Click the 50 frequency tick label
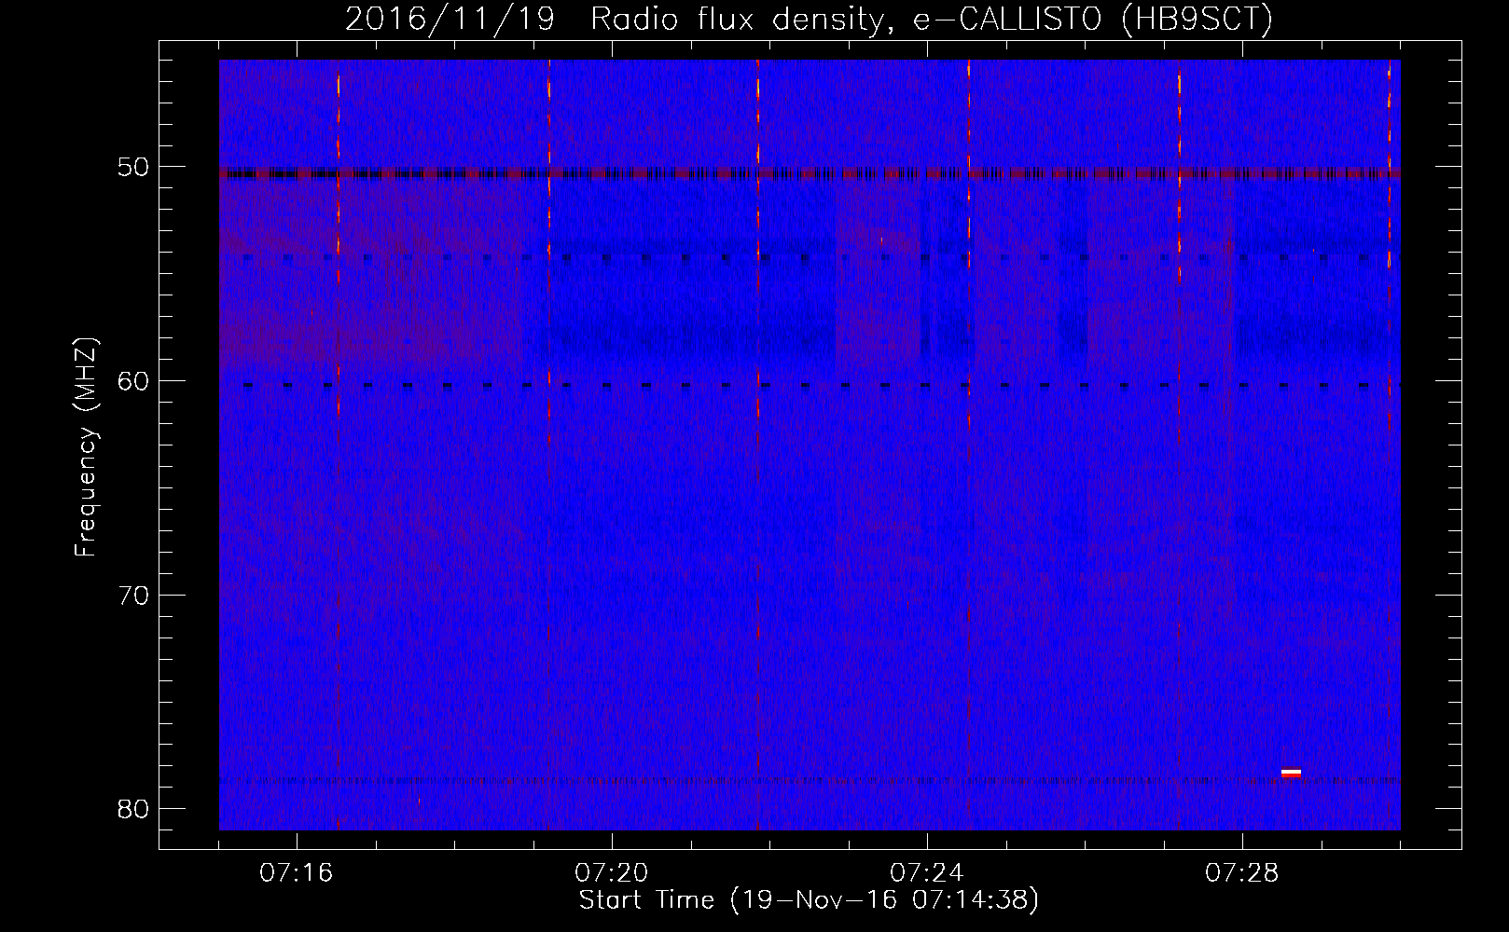Image resolution: width=1509 pixels, height=932 pixels. coord(135,168)
